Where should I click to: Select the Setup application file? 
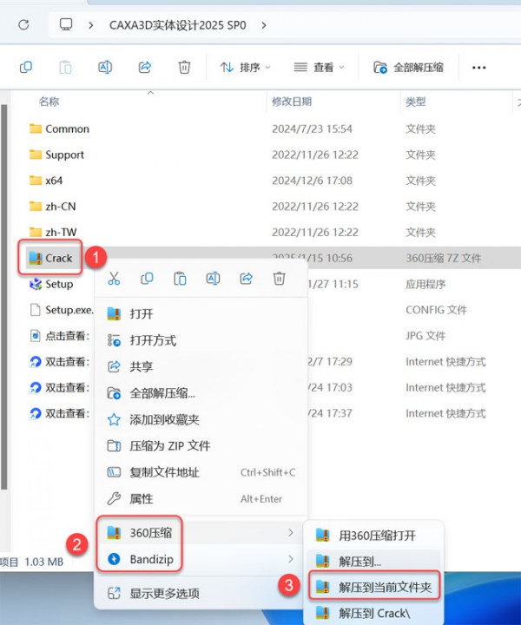[x=51, y=284]
